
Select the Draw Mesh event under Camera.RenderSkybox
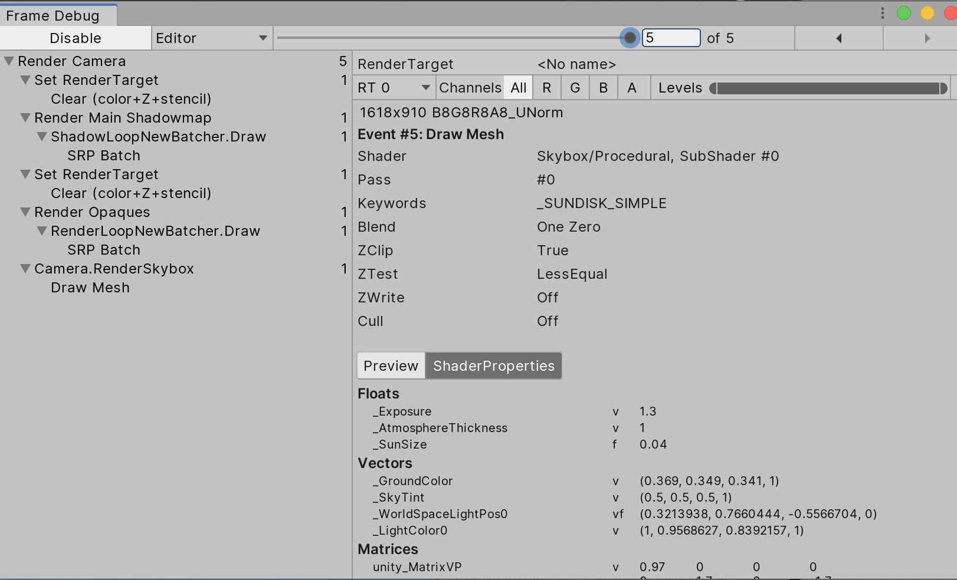(90, 288)
